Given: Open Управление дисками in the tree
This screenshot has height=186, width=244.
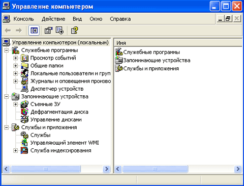Looking at the screenshot, I should coord(56,120).
